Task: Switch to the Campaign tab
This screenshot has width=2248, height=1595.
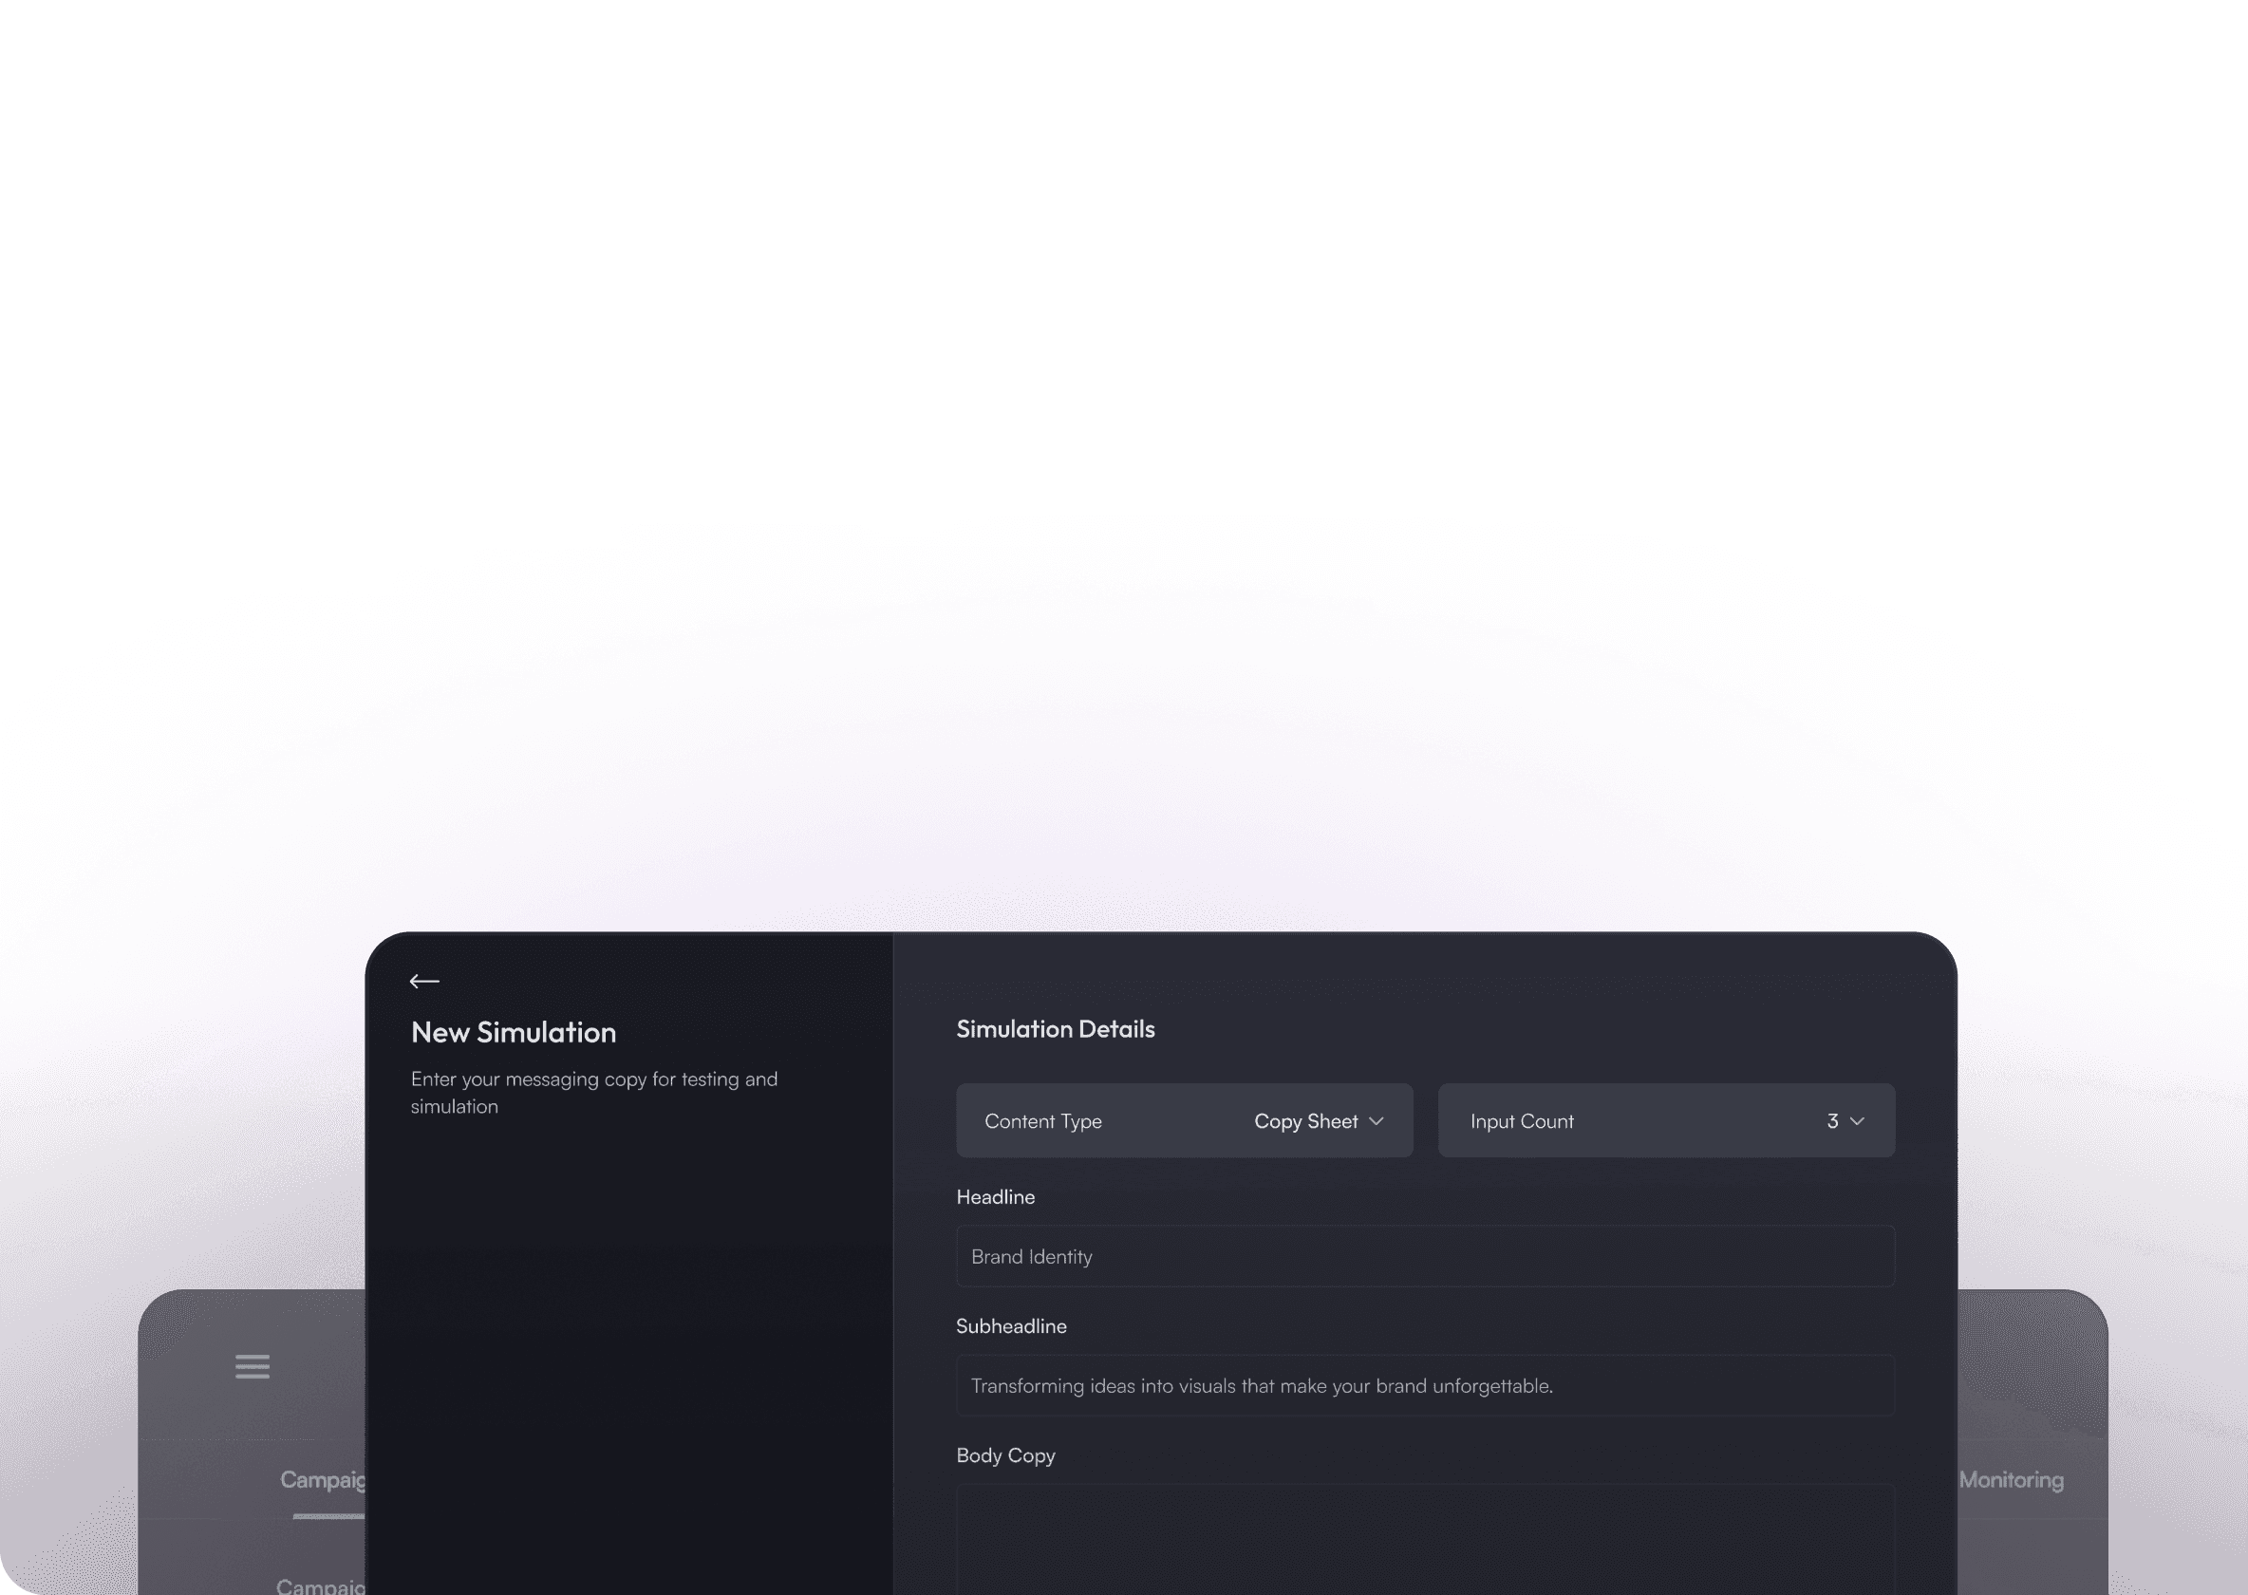Action: [x=323, y=1479]
